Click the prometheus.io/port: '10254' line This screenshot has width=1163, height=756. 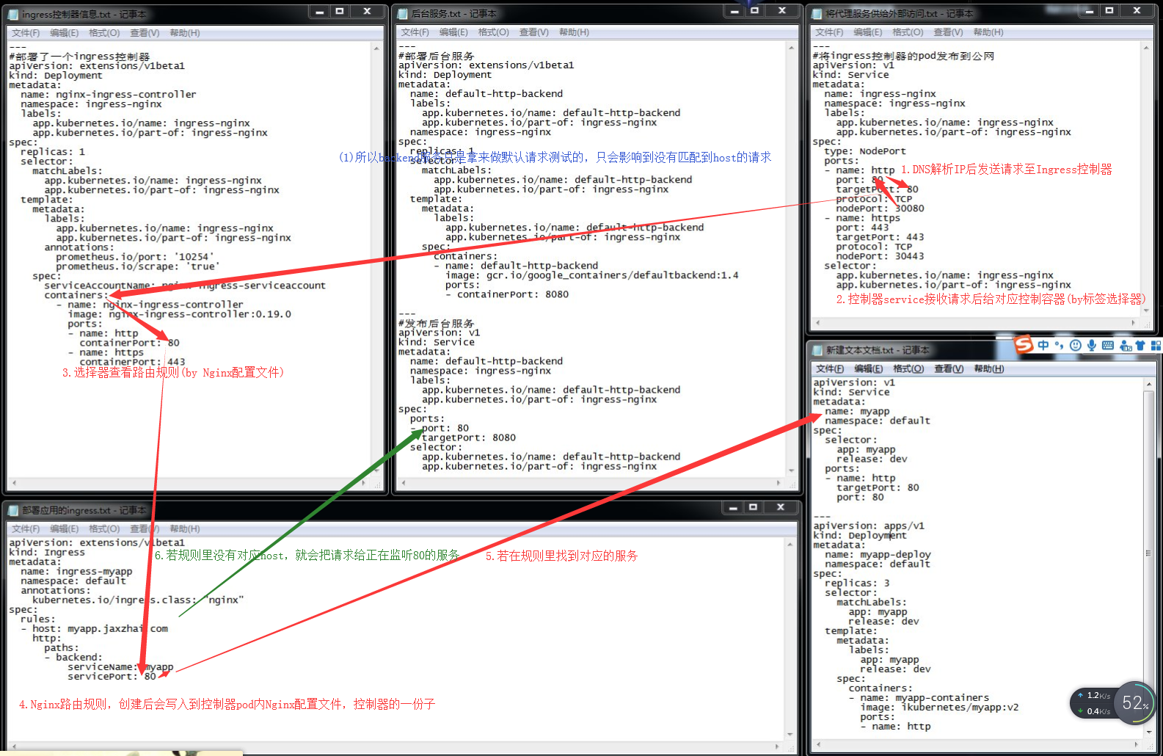click(135, 257)
